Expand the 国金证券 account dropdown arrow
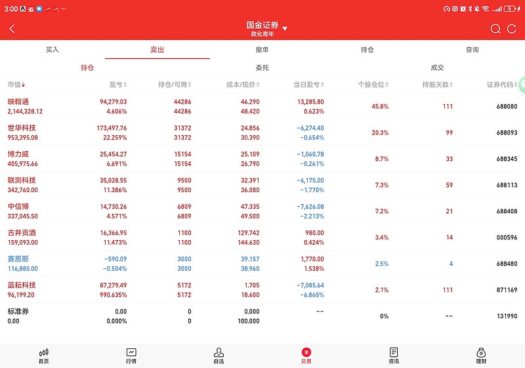 click(x=285, y=29)
